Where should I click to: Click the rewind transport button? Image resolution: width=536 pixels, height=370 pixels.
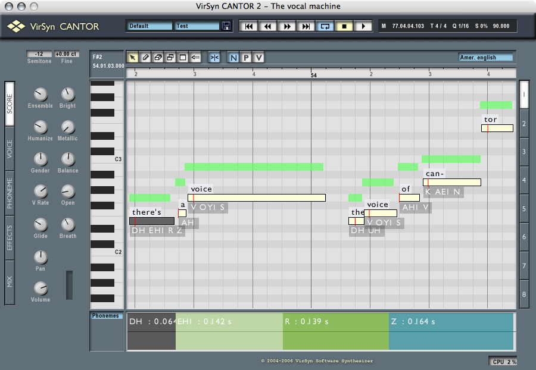[267, 26]
